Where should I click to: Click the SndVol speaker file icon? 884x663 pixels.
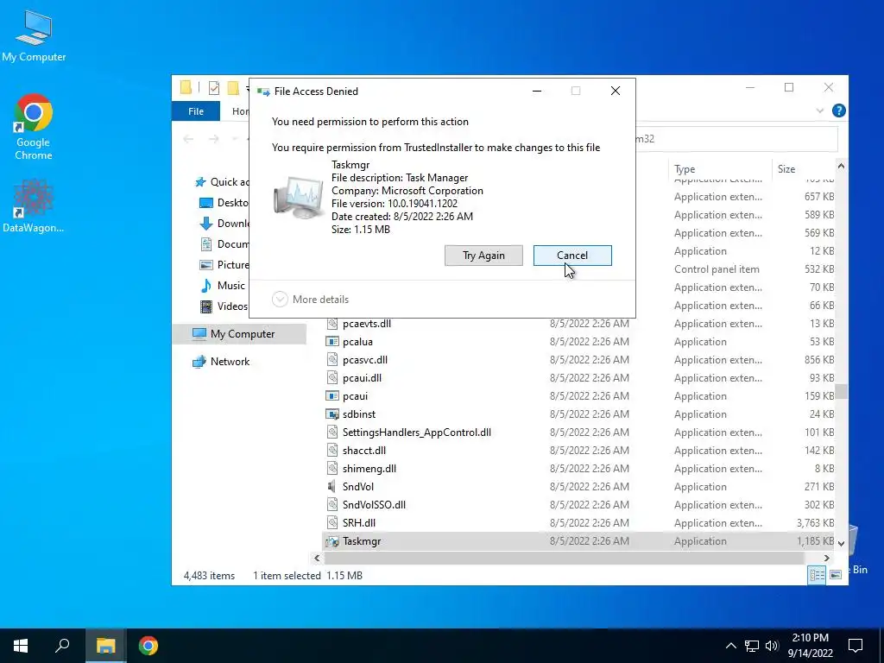[x=332, y=487]
